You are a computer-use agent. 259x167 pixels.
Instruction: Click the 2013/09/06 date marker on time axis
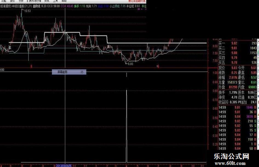coord(64,166)
